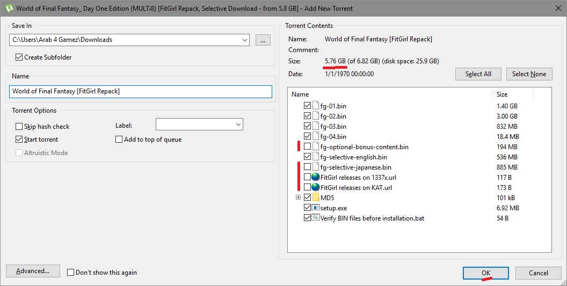The width and height of the screenshot is (567, 286).
Task: Open the Save In path dropdown
Action: pos(245,40)
